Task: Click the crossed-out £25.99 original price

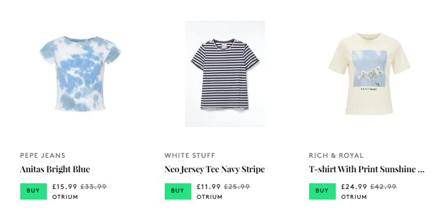Action: 237,187
